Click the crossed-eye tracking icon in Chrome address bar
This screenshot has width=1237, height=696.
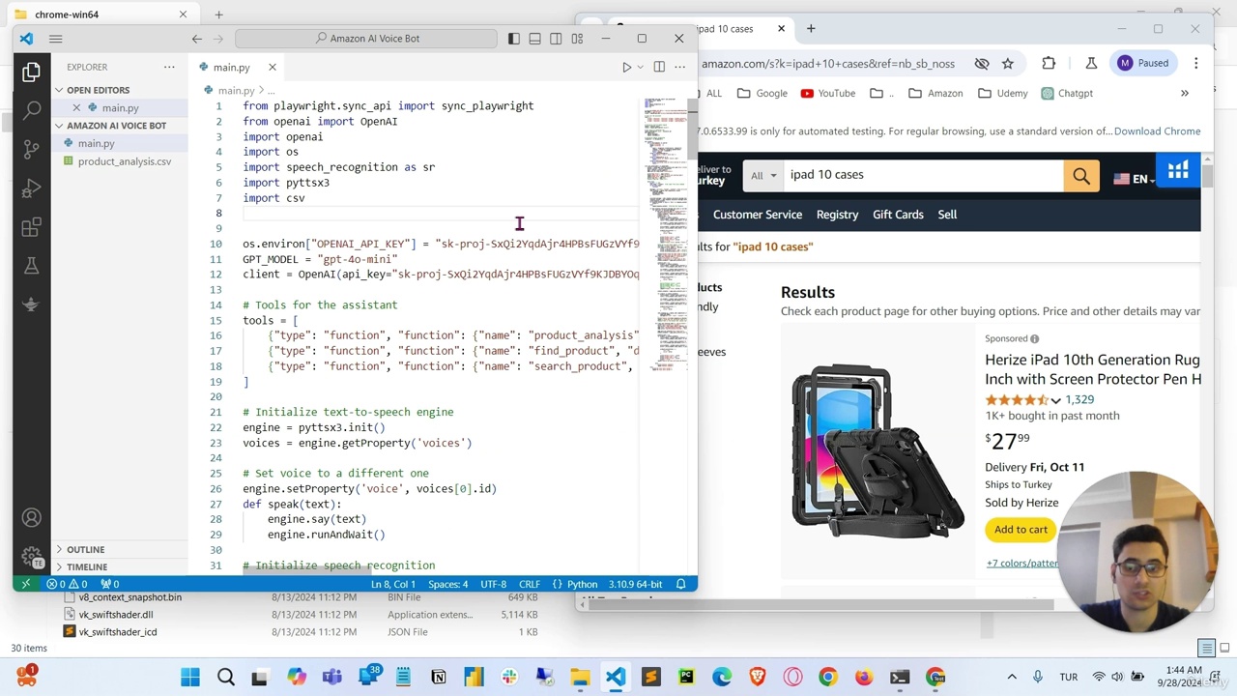pyautogui.click(x=982, y=63)
